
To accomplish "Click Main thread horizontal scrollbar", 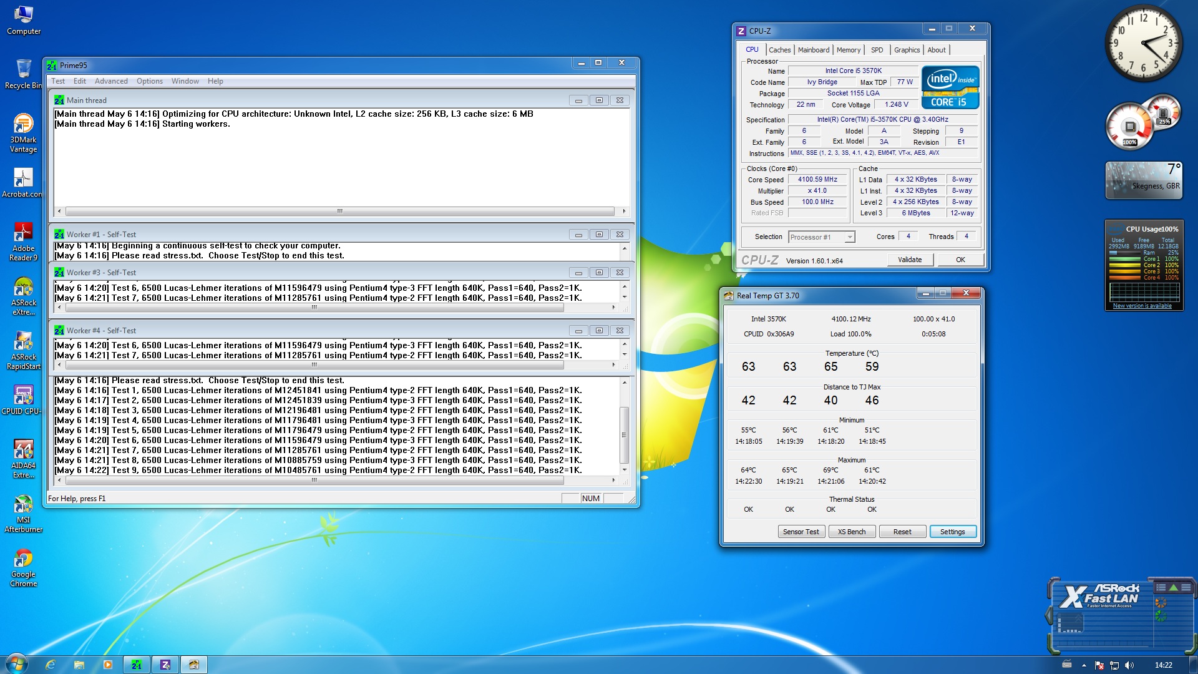I will click(340, 211).
